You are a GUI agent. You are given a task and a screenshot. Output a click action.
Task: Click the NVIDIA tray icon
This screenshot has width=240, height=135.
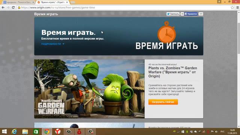tap(174, 132)
